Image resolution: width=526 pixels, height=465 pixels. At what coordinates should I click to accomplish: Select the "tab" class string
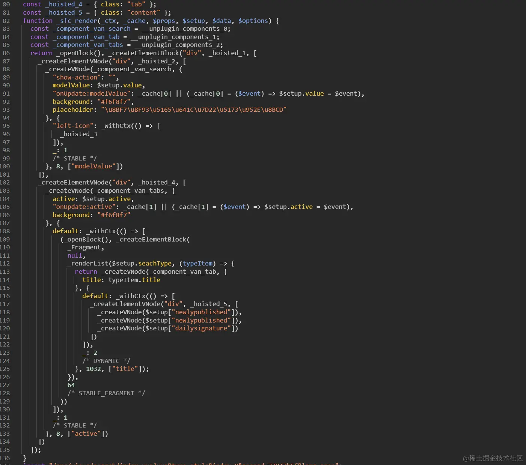pos(136,4)
